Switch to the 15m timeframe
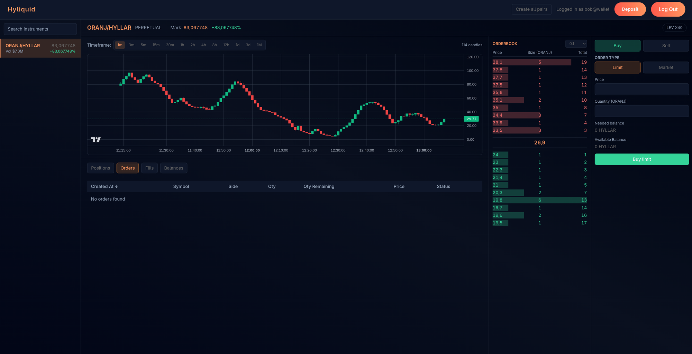This screenshot has width=692, height=354. [x=156, y=45]
